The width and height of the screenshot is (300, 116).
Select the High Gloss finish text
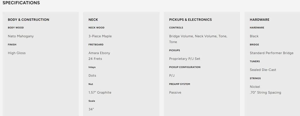[16, 53]
